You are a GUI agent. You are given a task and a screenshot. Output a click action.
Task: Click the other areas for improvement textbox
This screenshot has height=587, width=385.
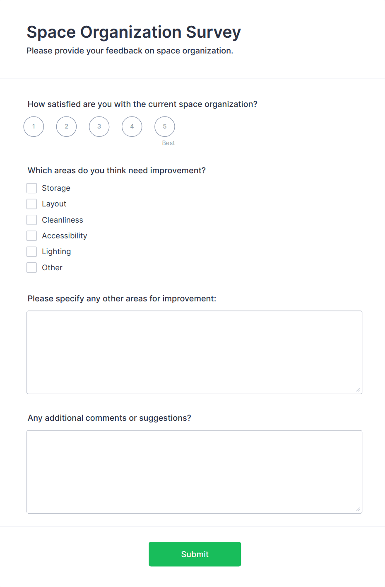coord(194,352)
